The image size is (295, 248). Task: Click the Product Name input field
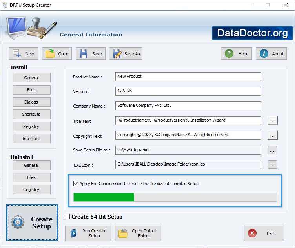[x=188, y=77]
